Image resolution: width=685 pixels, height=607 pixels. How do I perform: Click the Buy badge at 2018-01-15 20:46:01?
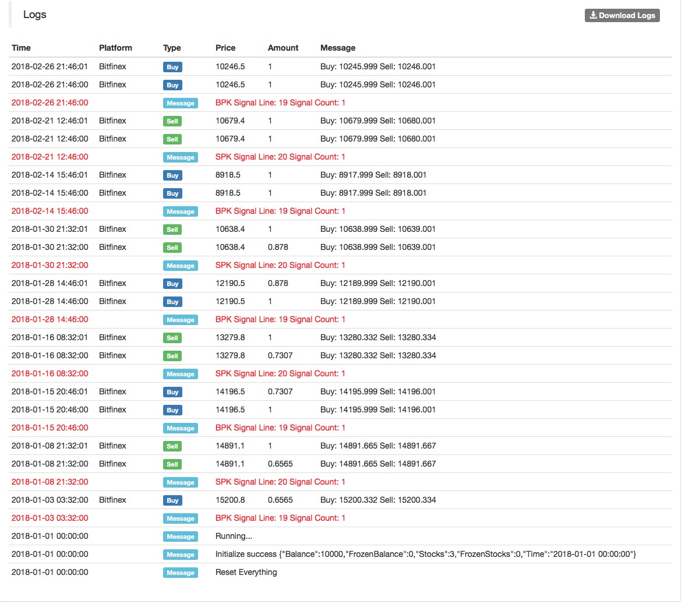click(172, 392)
